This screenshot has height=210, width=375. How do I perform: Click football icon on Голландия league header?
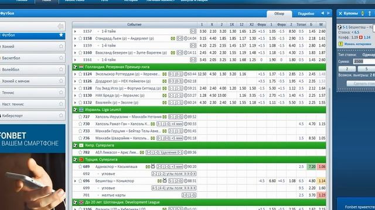click(76, 67)
